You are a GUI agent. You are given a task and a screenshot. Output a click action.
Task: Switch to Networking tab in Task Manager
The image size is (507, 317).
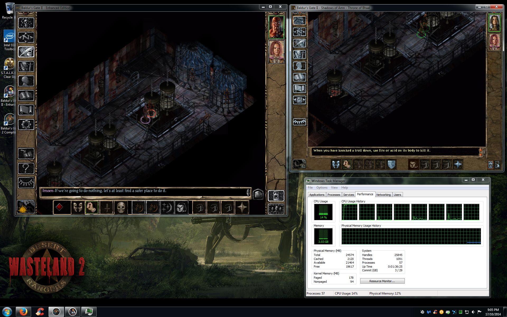pyautogui.click(x=383, y=195)
